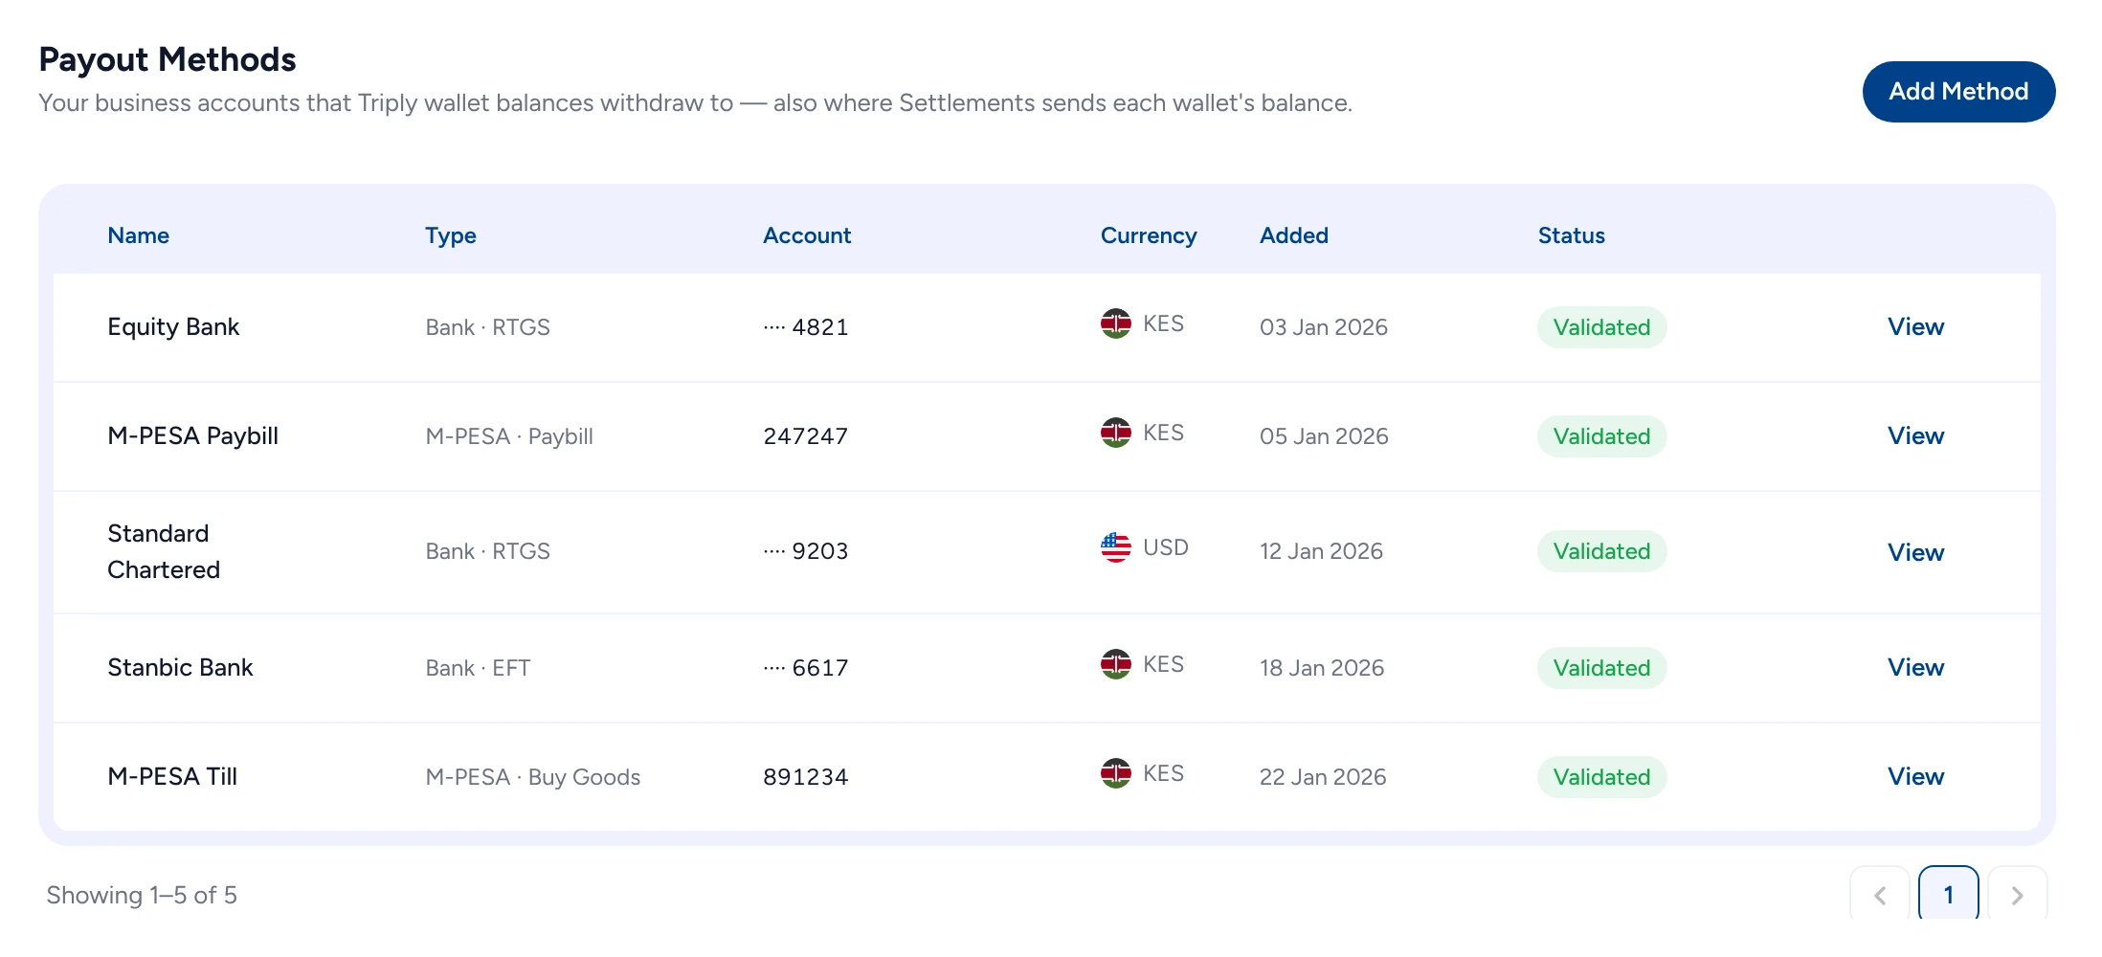Open View link for Equity Bank

click(x=1915, y=327)
